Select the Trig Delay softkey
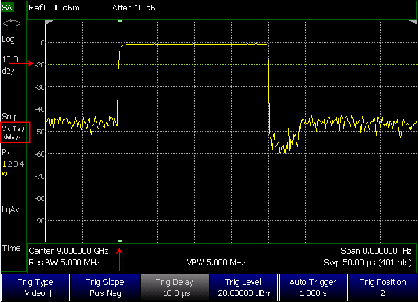This screenshot has height=302, width=418. (175, 288)
